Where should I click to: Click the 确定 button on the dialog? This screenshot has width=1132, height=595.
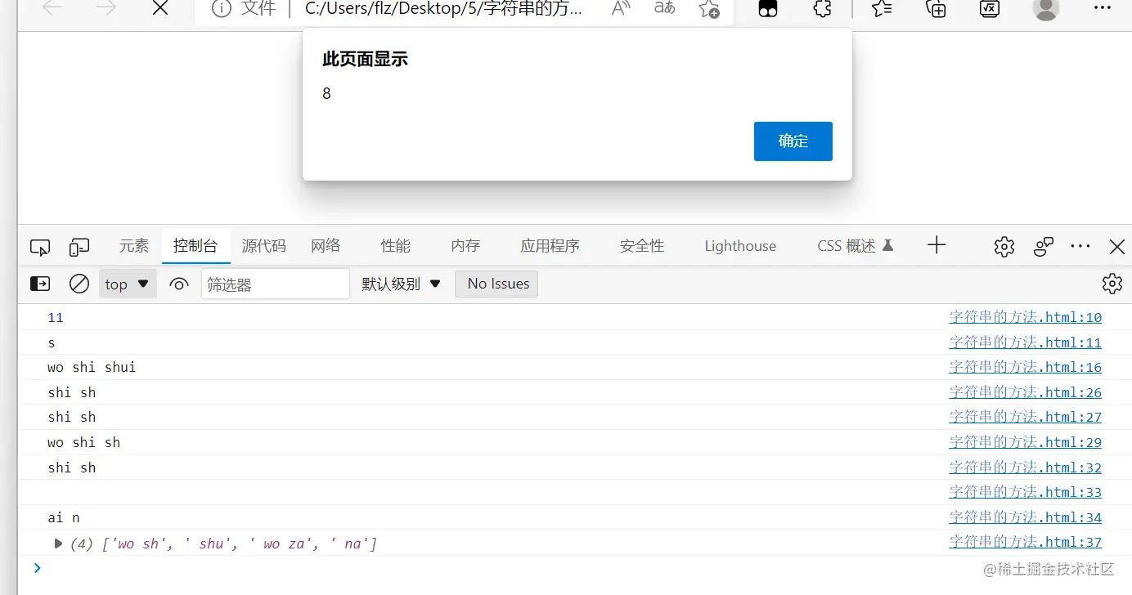tap(792, 141)
